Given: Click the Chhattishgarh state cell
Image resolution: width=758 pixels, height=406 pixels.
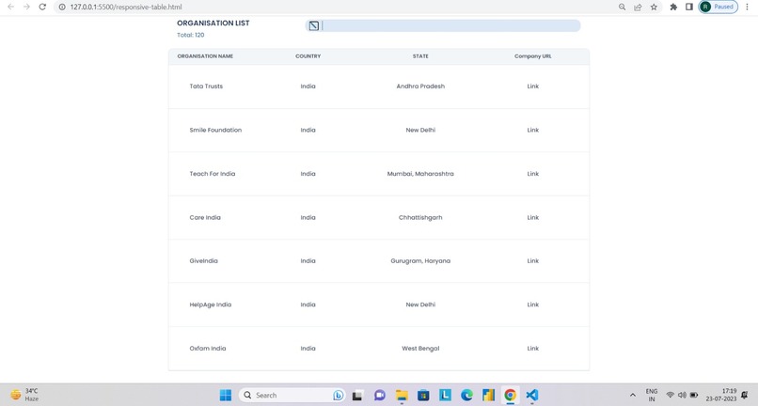Looking at the screenshot, I should click(x=420, y=217).
